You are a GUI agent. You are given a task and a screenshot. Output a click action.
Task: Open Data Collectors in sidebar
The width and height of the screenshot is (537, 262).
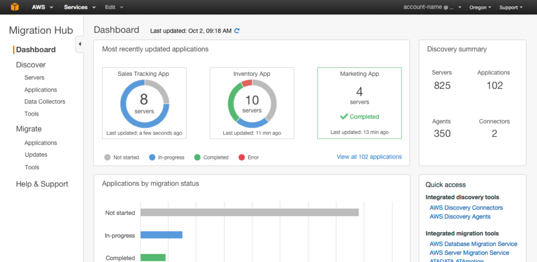(45, 101)
